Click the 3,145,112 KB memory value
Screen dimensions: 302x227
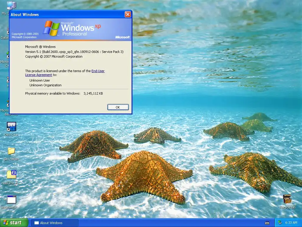pyautogui.click(x=93, y=93)
